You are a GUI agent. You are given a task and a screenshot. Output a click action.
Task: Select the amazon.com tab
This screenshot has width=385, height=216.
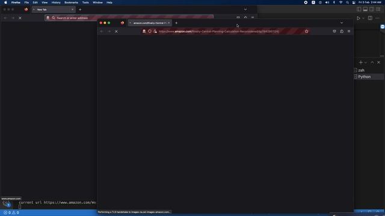point(150,23)
